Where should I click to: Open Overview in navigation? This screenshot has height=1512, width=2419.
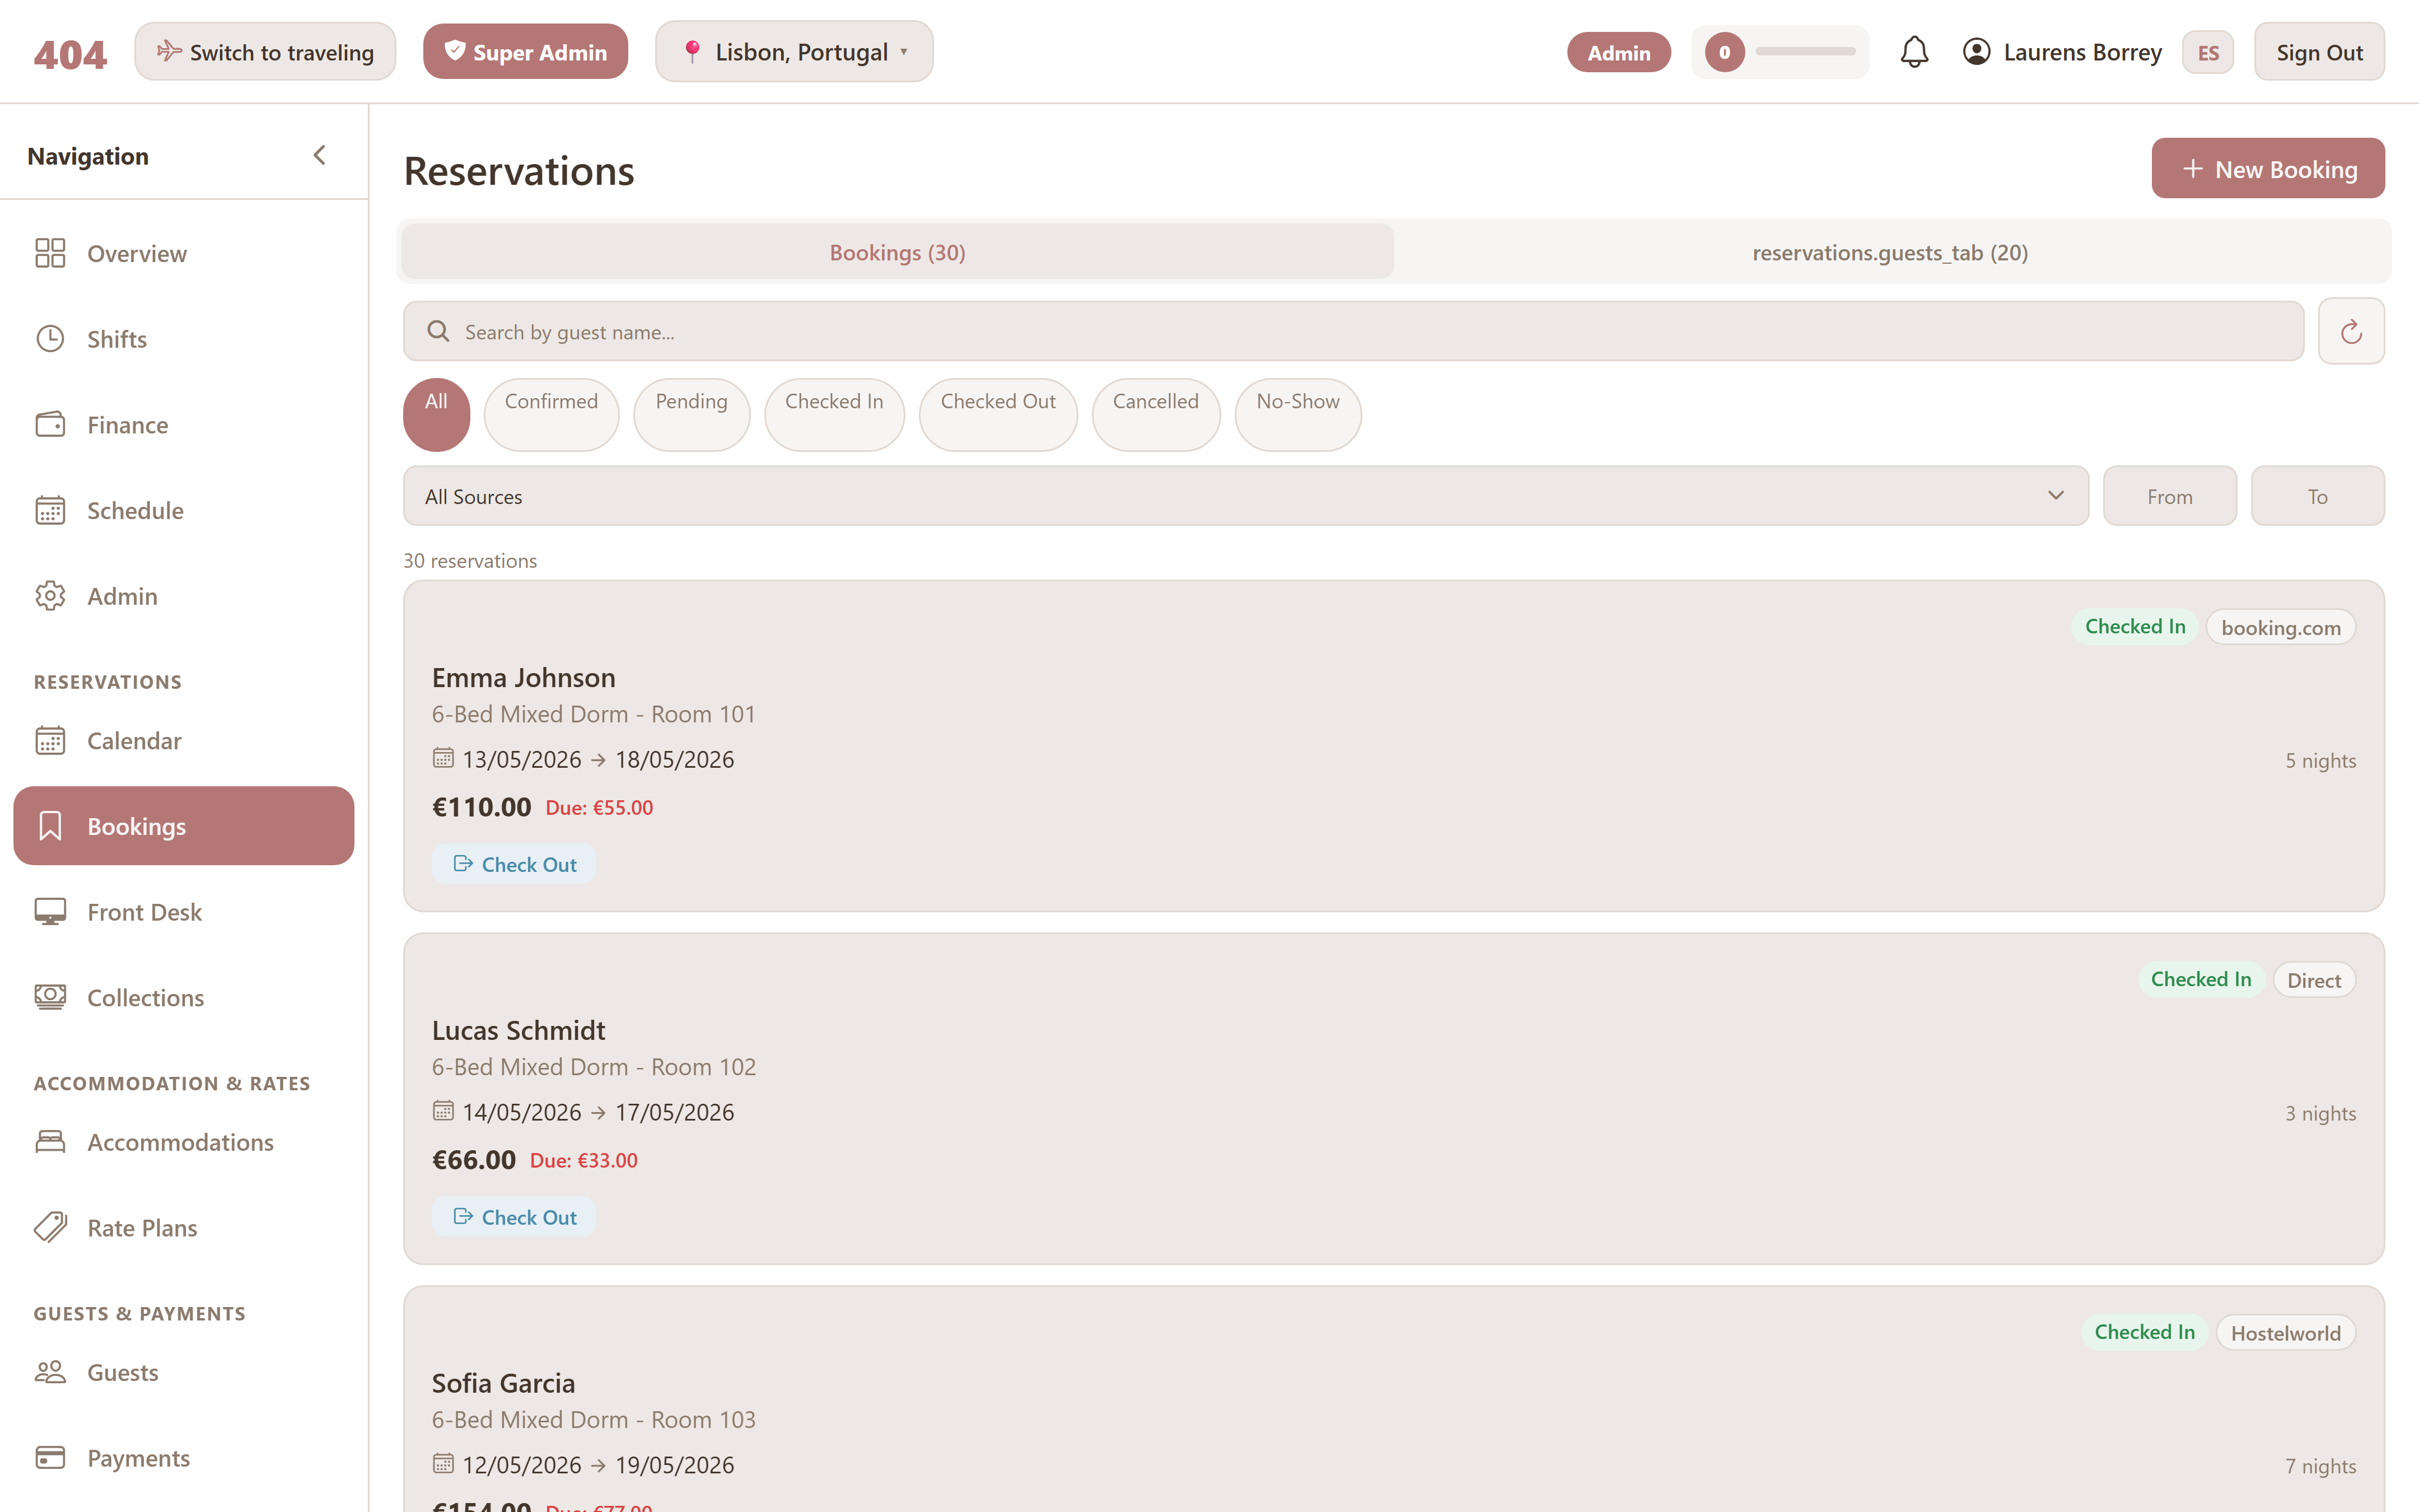(x=184, y=253)
